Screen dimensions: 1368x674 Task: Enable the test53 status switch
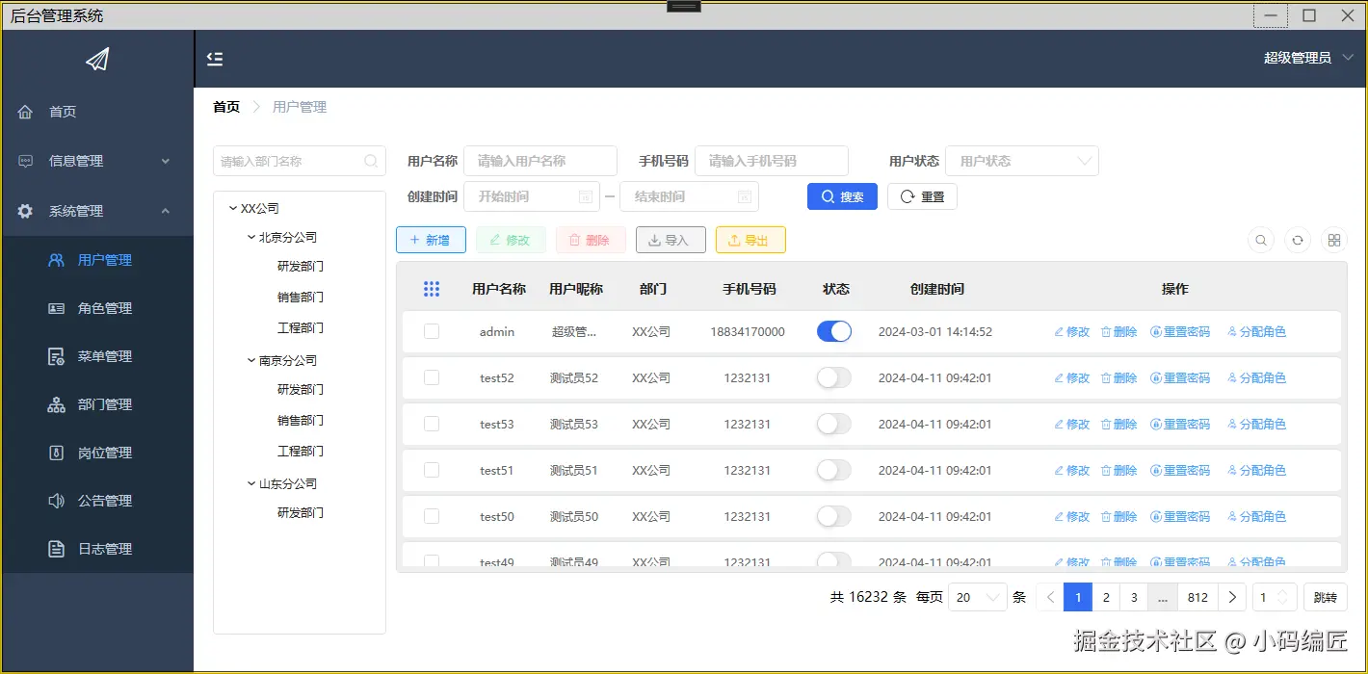pos(834,424)
